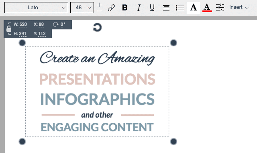Click the rotate handle above text box
Screen dimensions: 257x153
click(97, 27)
